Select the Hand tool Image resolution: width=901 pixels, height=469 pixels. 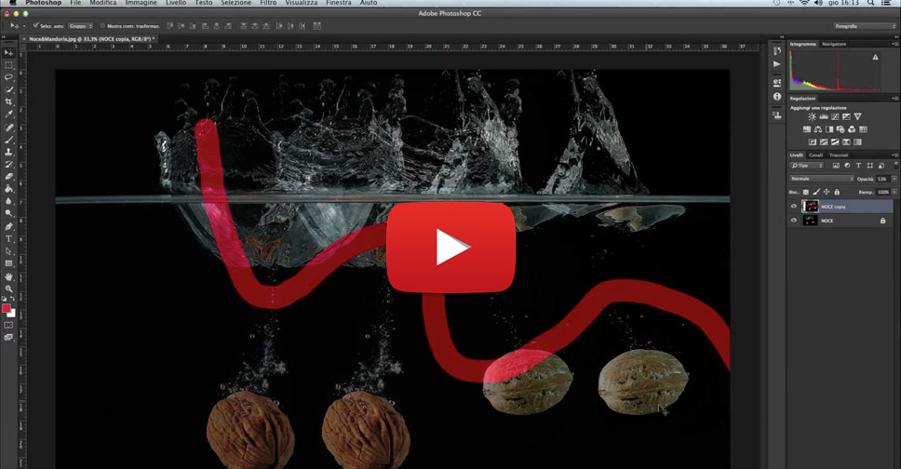[x=8, y=277]
